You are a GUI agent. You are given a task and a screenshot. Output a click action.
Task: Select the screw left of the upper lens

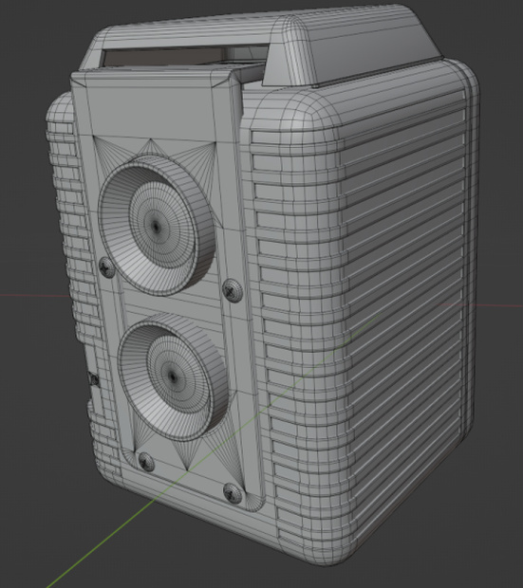[x=107, y=267]
